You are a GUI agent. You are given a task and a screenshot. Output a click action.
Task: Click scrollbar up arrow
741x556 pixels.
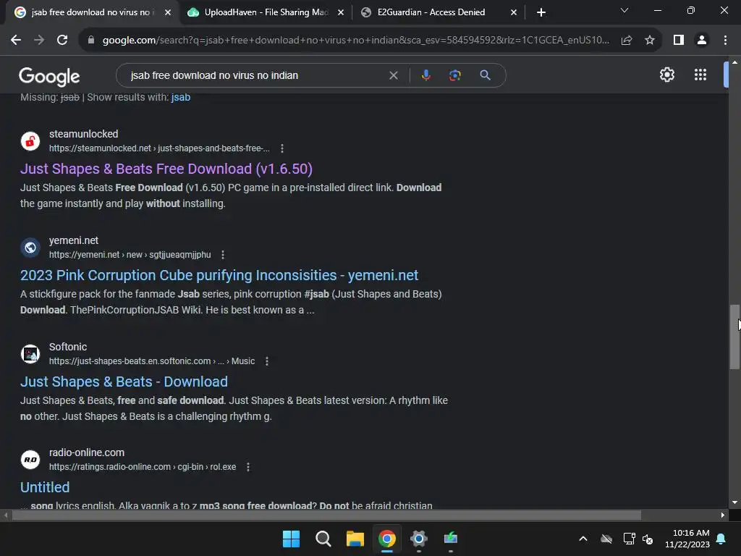pyautogui.click(x=734, y=62)
